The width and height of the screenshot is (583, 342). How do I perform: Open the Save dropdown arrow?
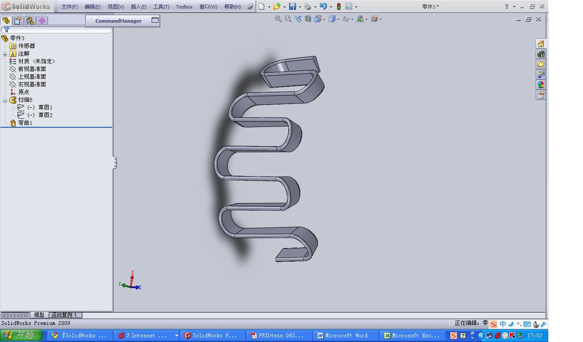300,7
